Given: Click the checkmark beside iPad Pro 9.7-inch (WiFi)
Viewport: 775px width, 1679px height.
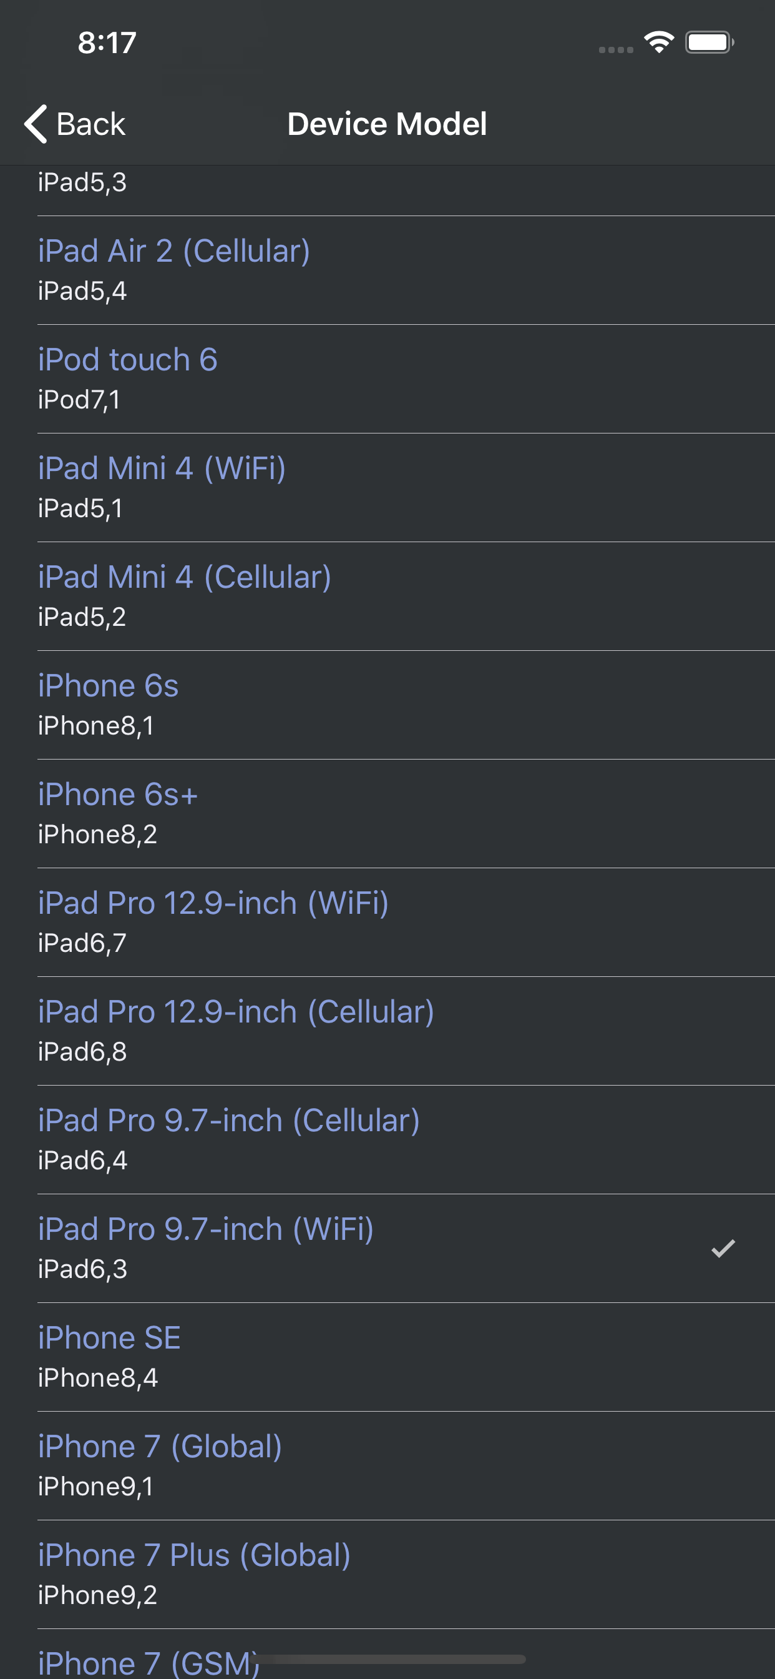Looking at the screenshot, I should [723, 1248].
